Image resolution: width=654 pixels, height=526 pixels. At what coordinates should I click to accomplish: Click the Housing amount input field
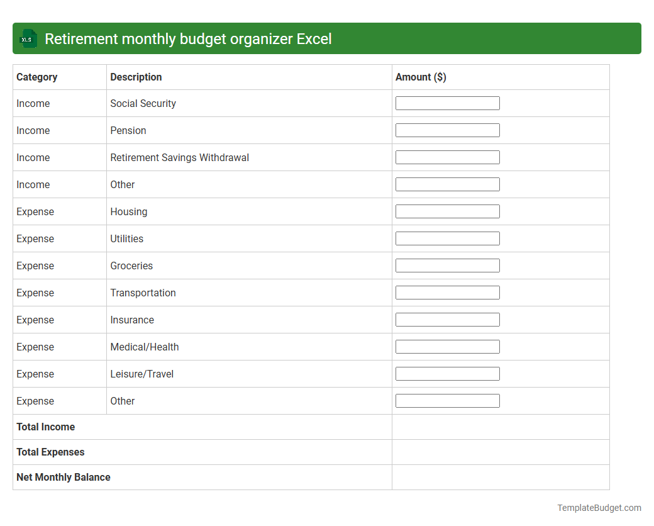pos(447,211)
